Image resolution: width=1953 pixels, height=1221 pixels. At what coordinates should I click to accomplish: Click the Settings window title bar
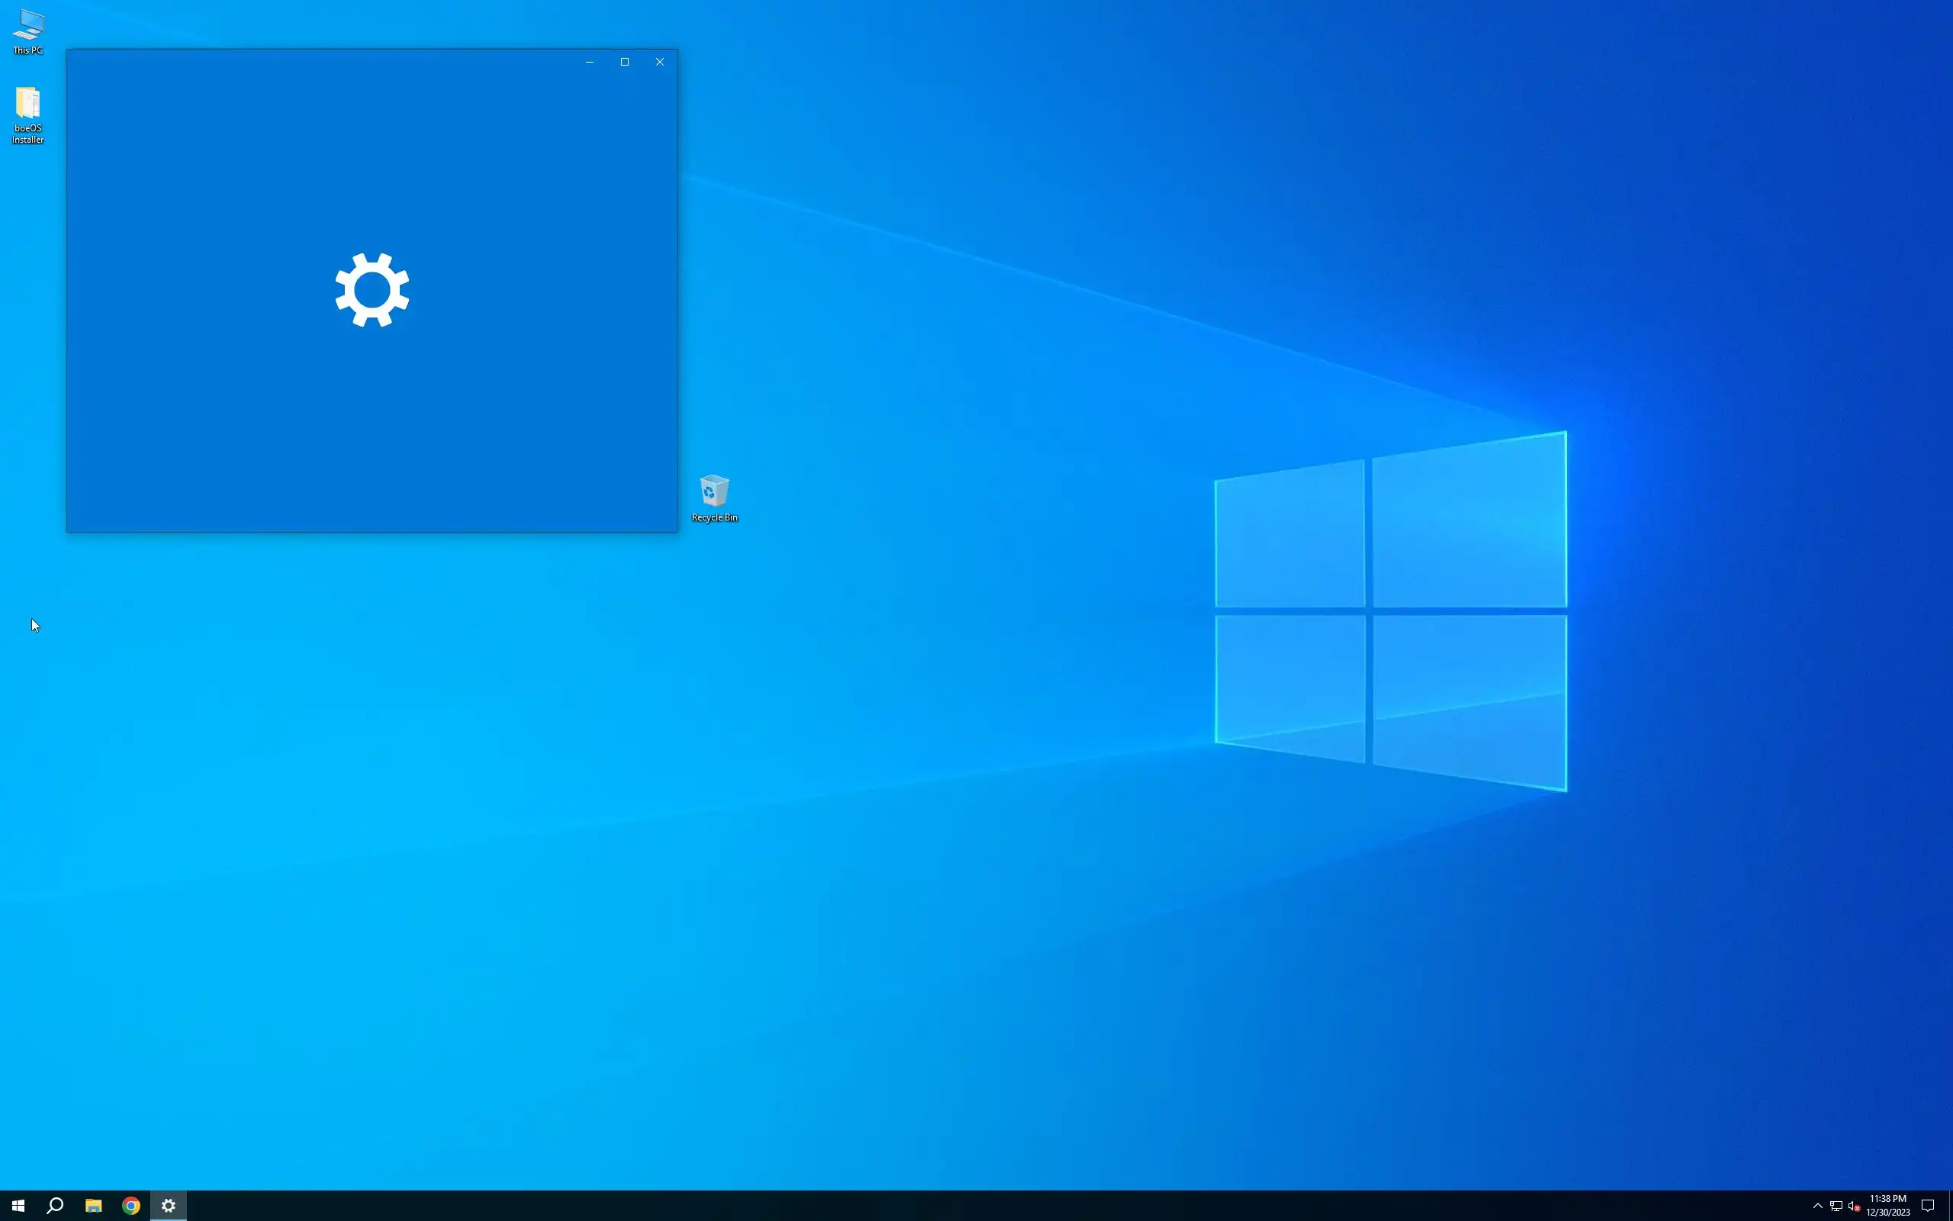click(323, 61)
